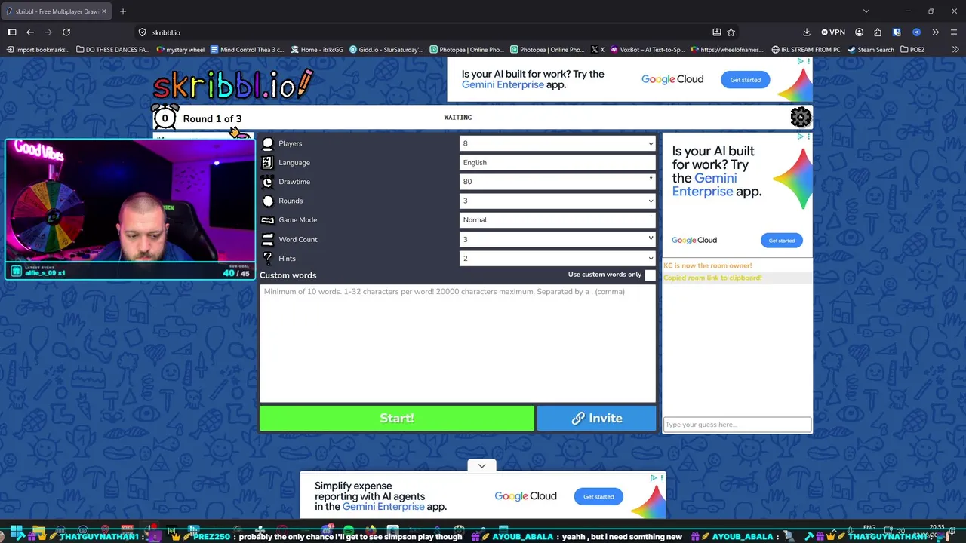Open the VPN button in toolbar

click(833, 32)
